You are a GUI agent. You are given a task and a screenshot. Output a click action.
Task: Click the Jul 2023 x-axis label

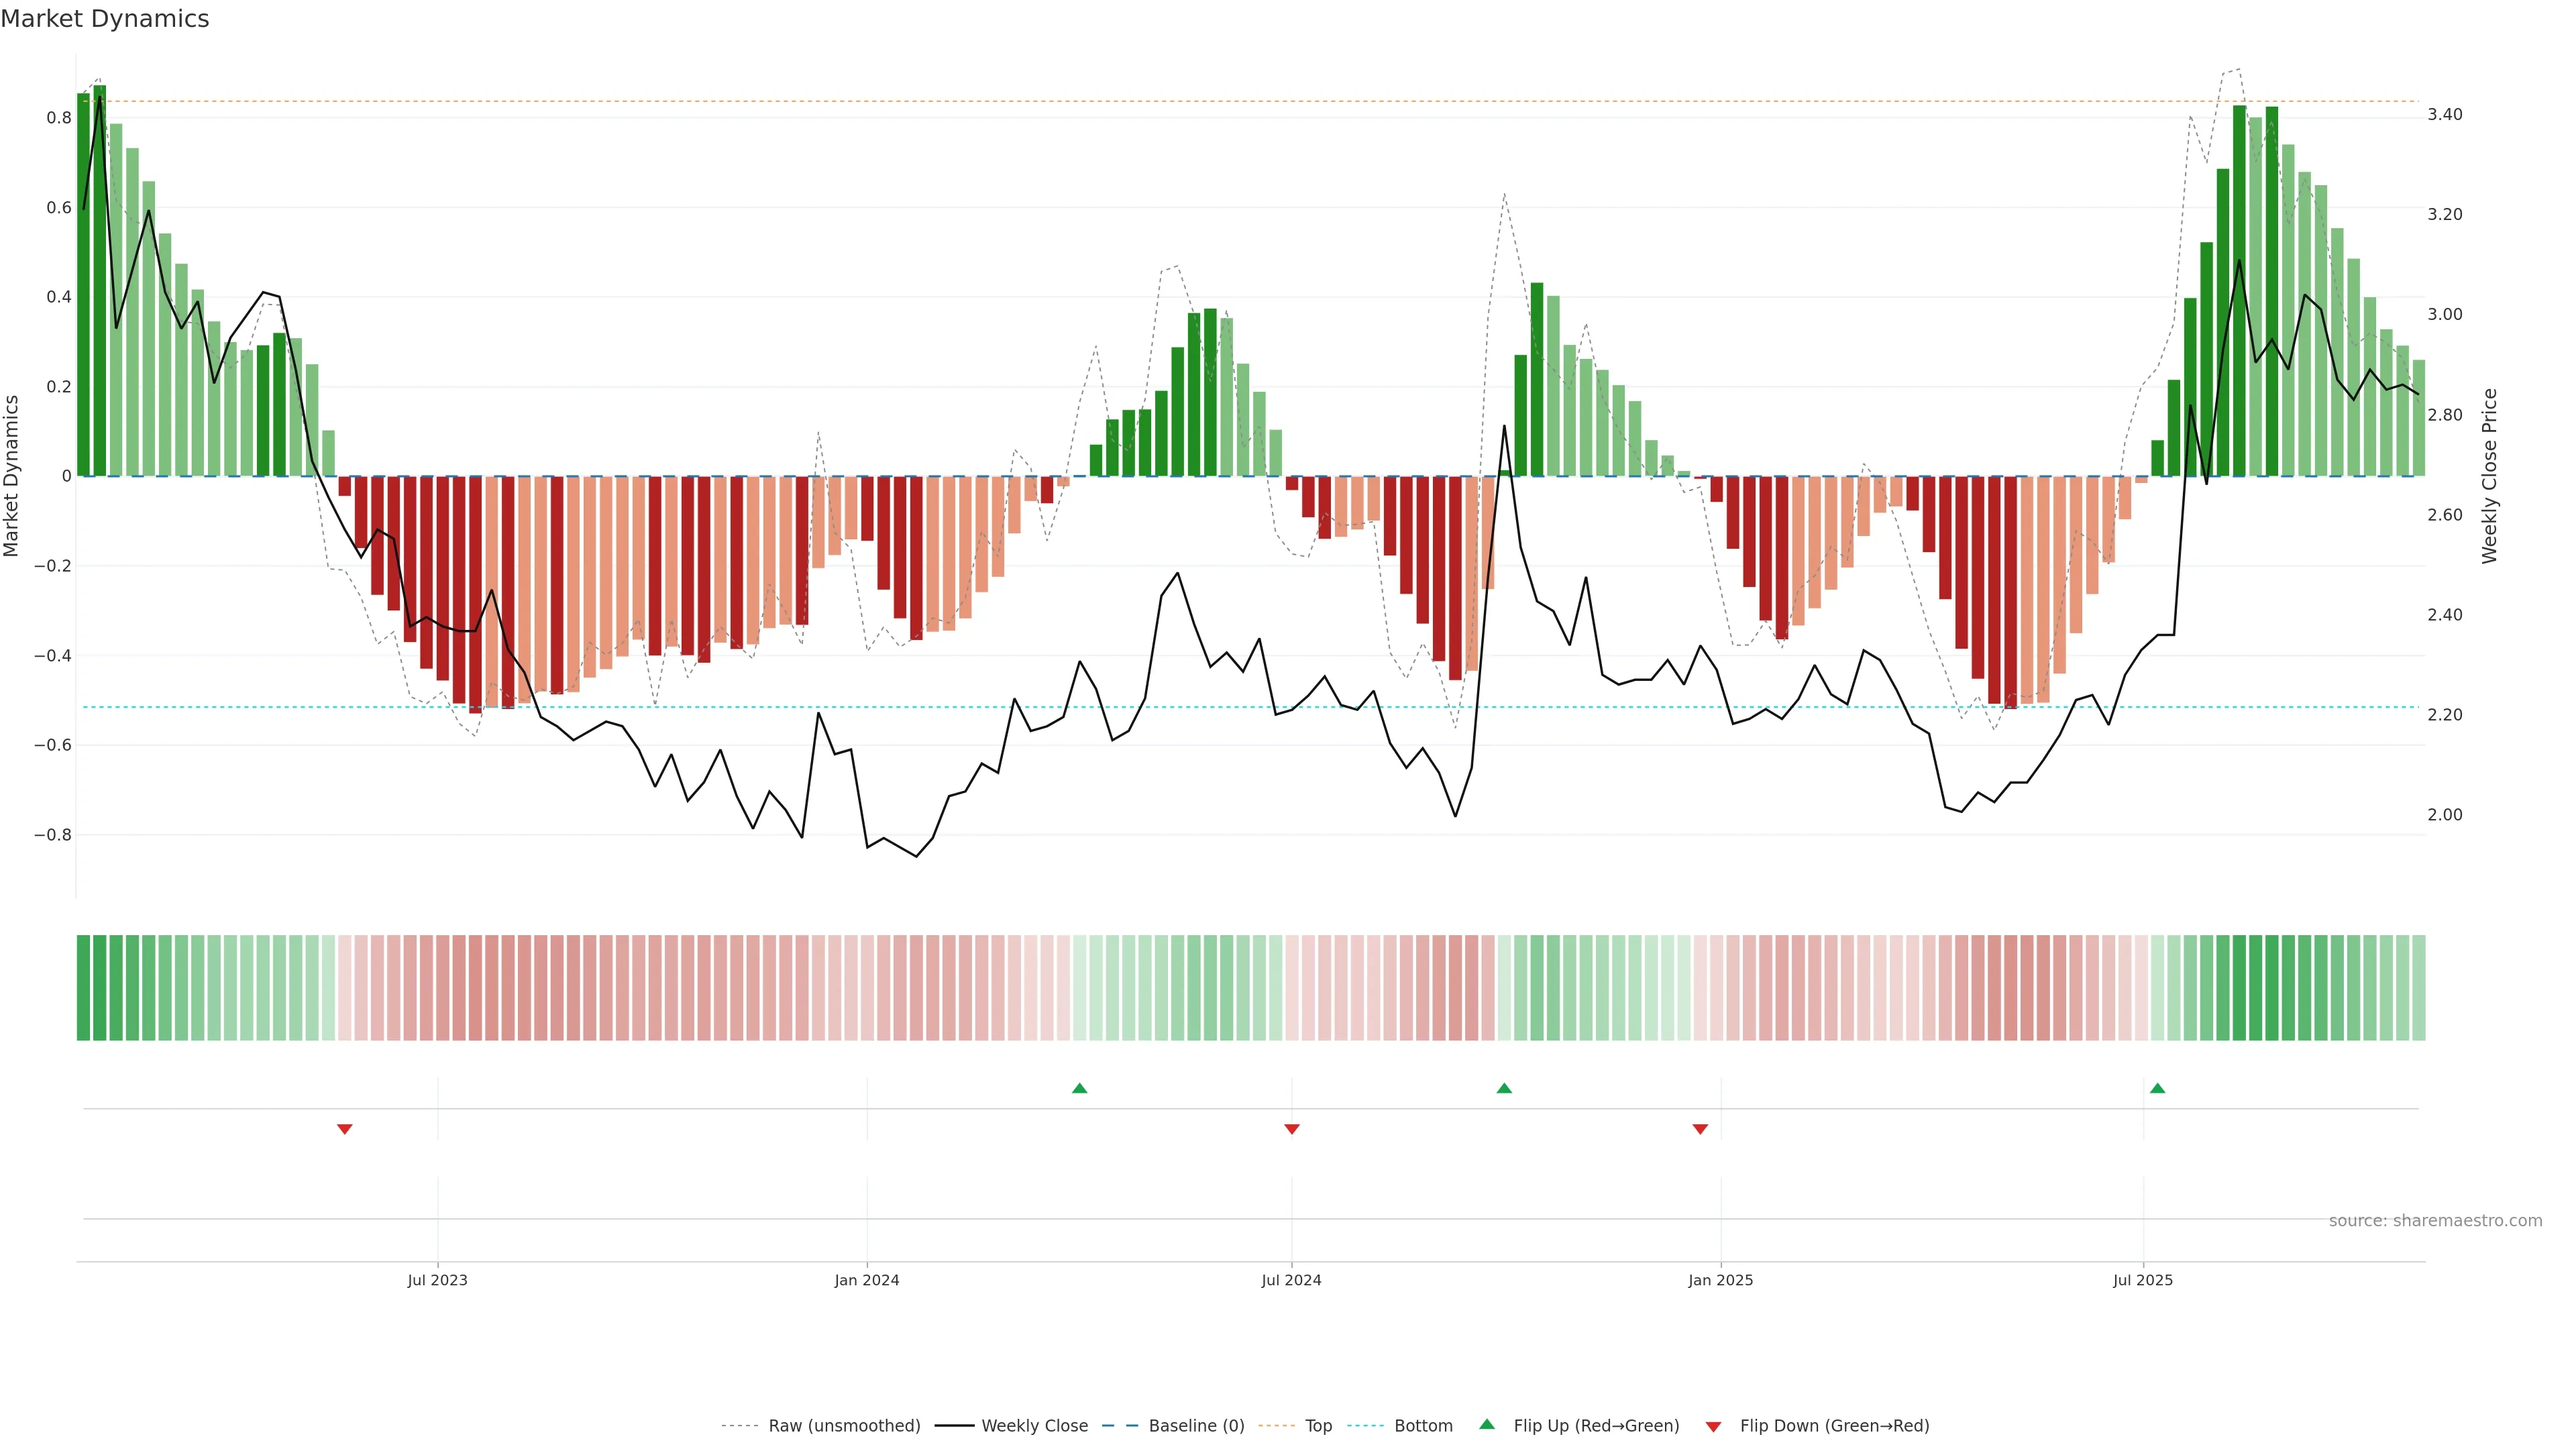point(437,1280)
